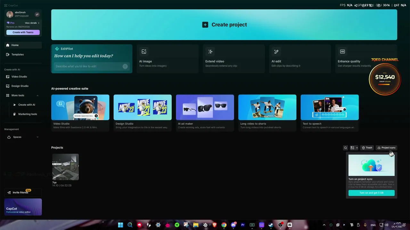Click the Create with Teams button

pos(23,32)
